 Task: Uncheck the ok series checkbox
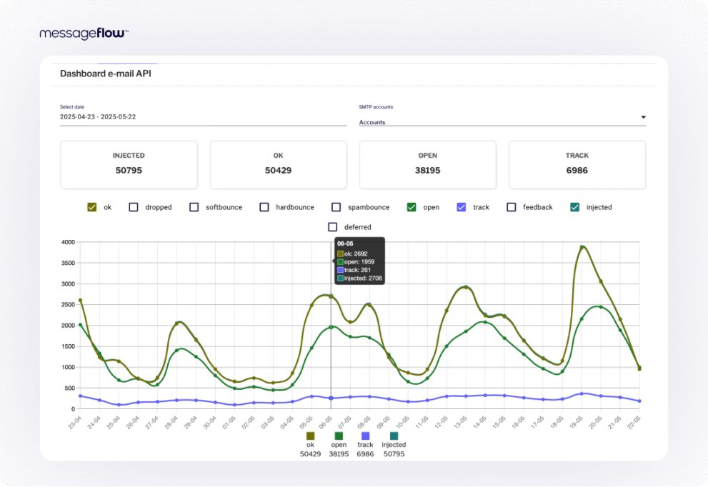pos(92,207)
